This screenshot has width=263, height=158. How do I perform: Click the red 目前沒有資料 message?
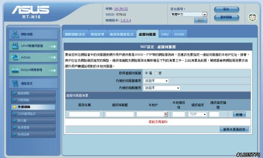coord(158,122)
